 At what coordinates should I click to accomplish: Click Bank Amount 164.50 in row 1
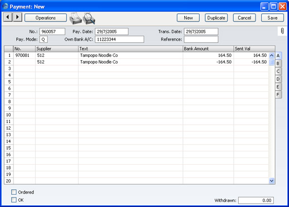208,55
